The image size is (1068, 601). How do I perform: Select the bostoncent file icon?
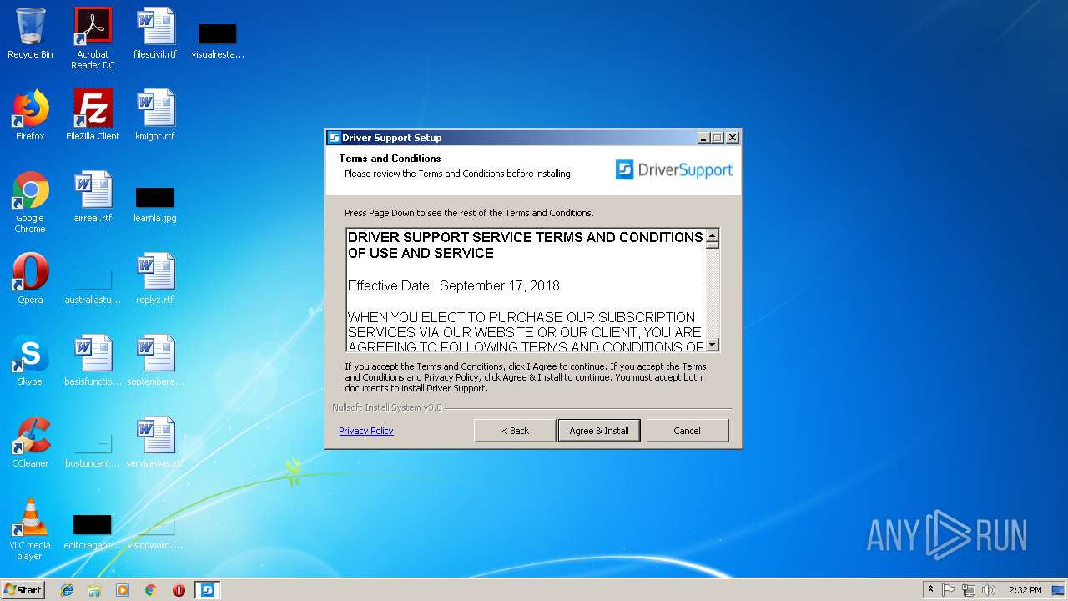93,449
